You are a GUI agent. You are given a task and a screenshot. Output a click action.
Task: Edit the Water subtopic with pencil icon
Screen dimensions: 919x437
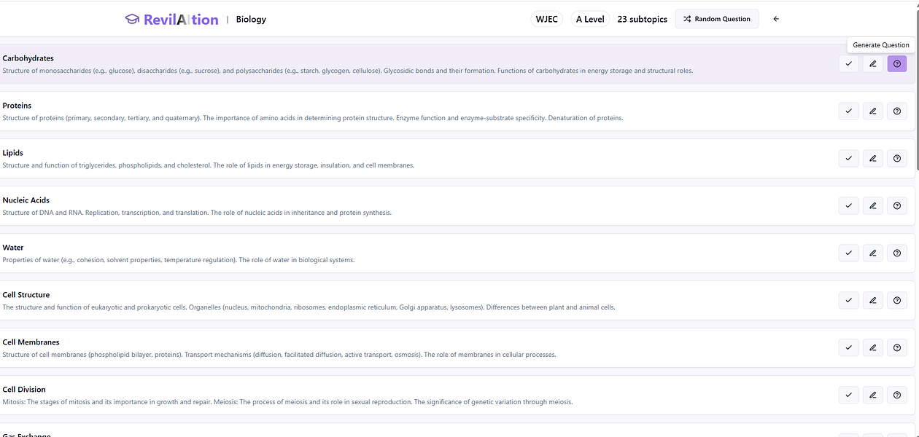click(873, 253)
